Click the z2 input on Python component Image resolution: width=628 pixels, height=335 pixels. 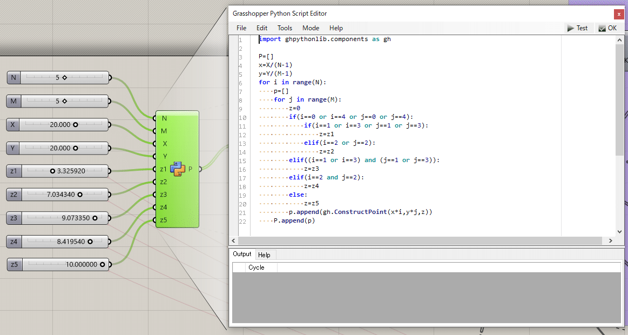163,182
